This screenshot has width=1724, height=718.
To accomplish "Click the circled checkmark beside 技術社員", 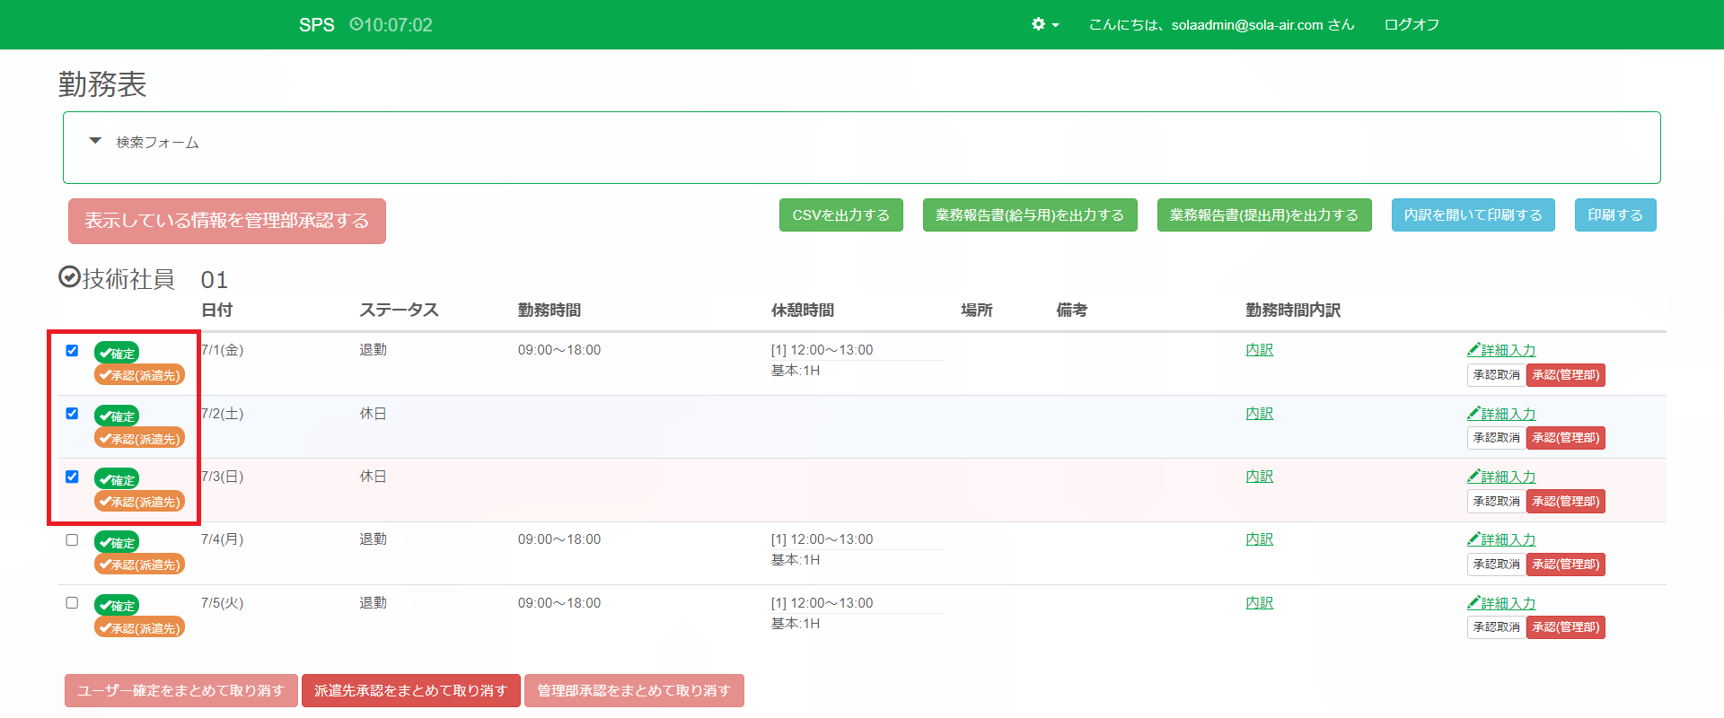I will tap(69, 277).
